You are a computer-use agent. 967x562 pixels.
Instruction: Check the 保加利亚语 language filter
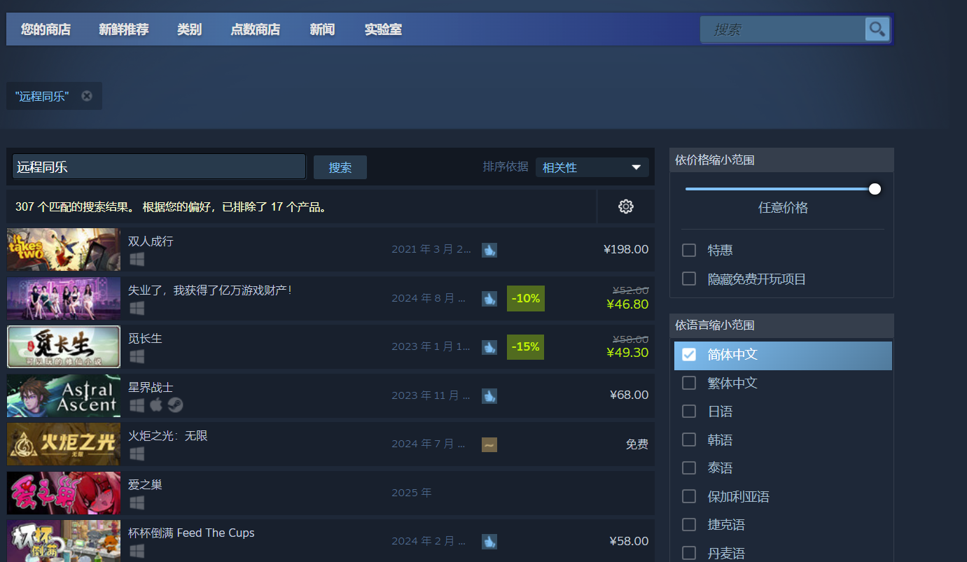coord(689,496)
